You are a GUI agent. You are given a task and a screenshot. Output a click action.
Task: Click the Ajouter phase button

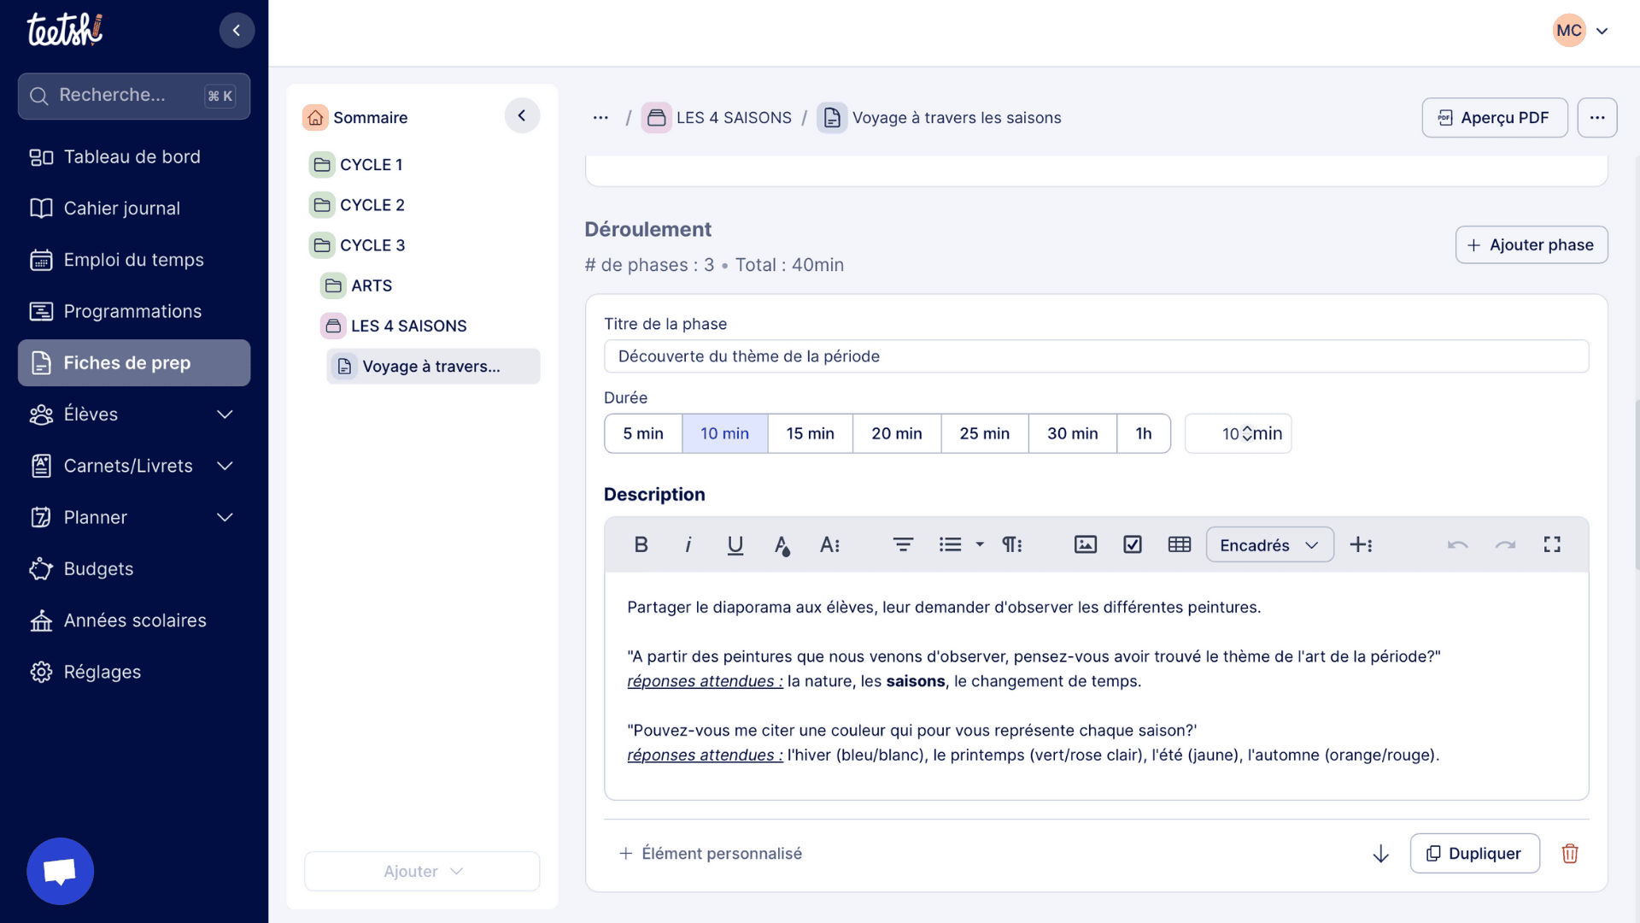[x=1531, y=244]
